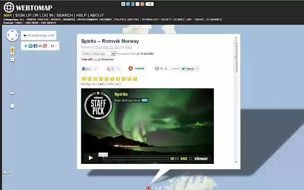
Task: Open the post author link
Action: [128, 47]
